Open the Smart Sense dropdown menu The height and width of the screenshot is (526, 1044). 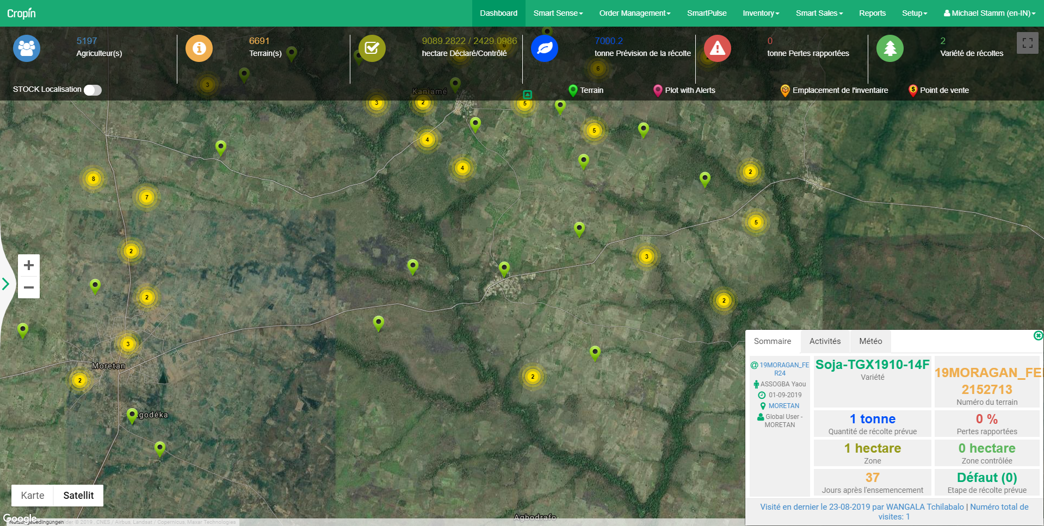coord(558,13)
